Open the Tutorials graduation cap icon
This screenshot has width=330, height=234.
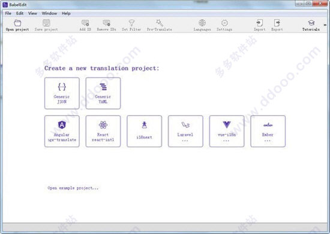pos(311,25)
